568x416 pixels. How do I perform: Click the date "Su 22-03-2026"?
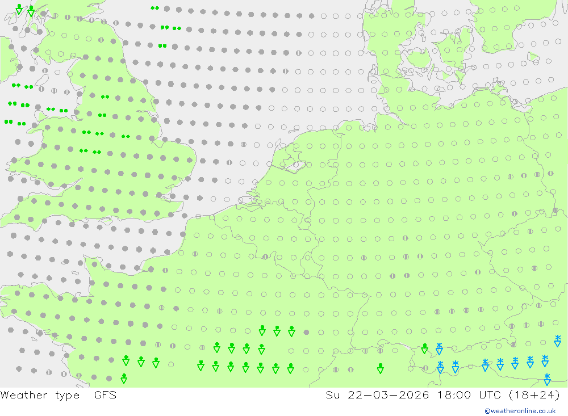[378, 394]
